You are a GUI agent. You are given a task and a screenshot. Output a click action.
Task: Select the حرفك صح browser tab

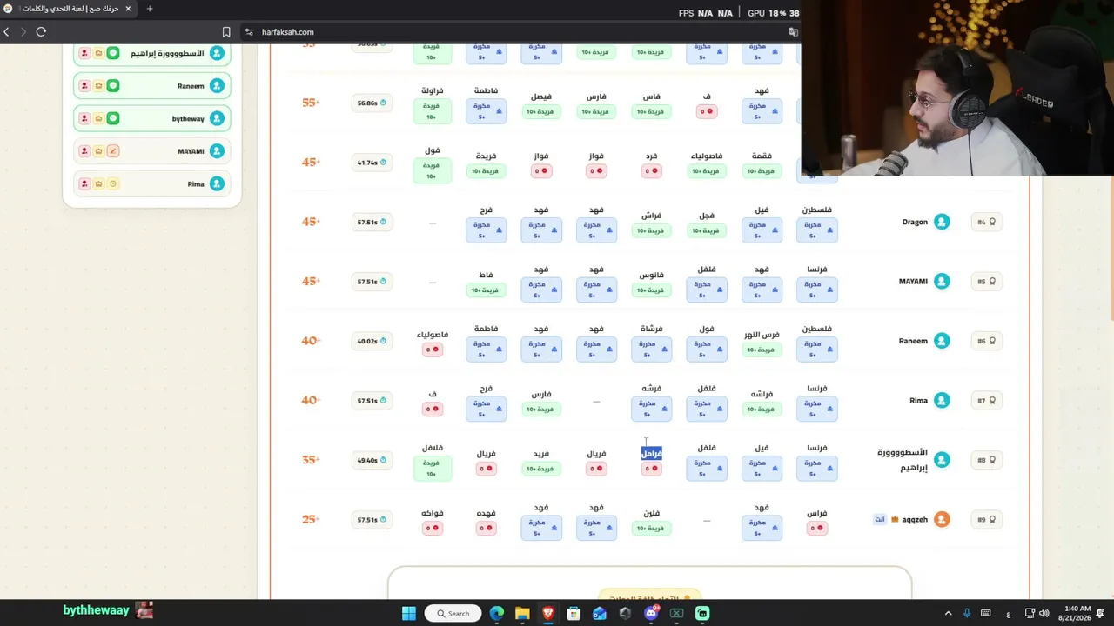(x=68, y=9)
